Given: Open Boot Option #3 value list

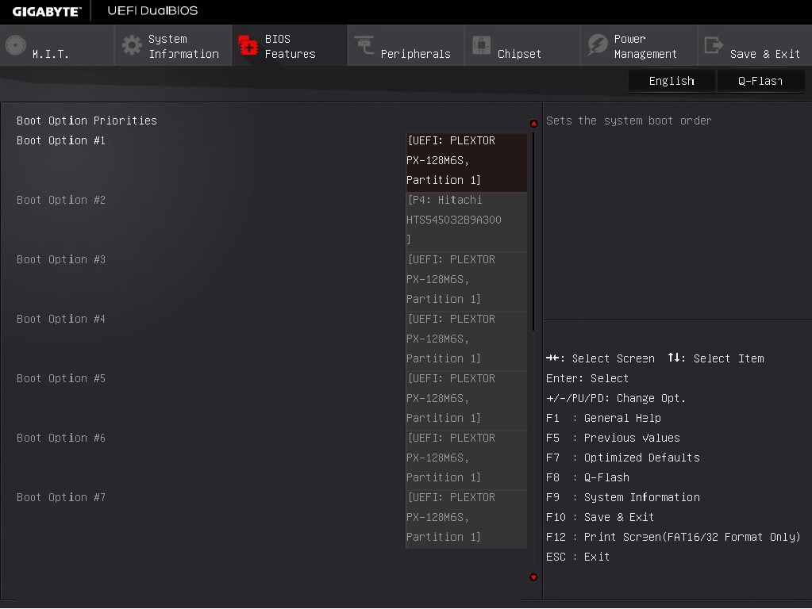Looking at the screenshot, I should [x=466, y=279].
